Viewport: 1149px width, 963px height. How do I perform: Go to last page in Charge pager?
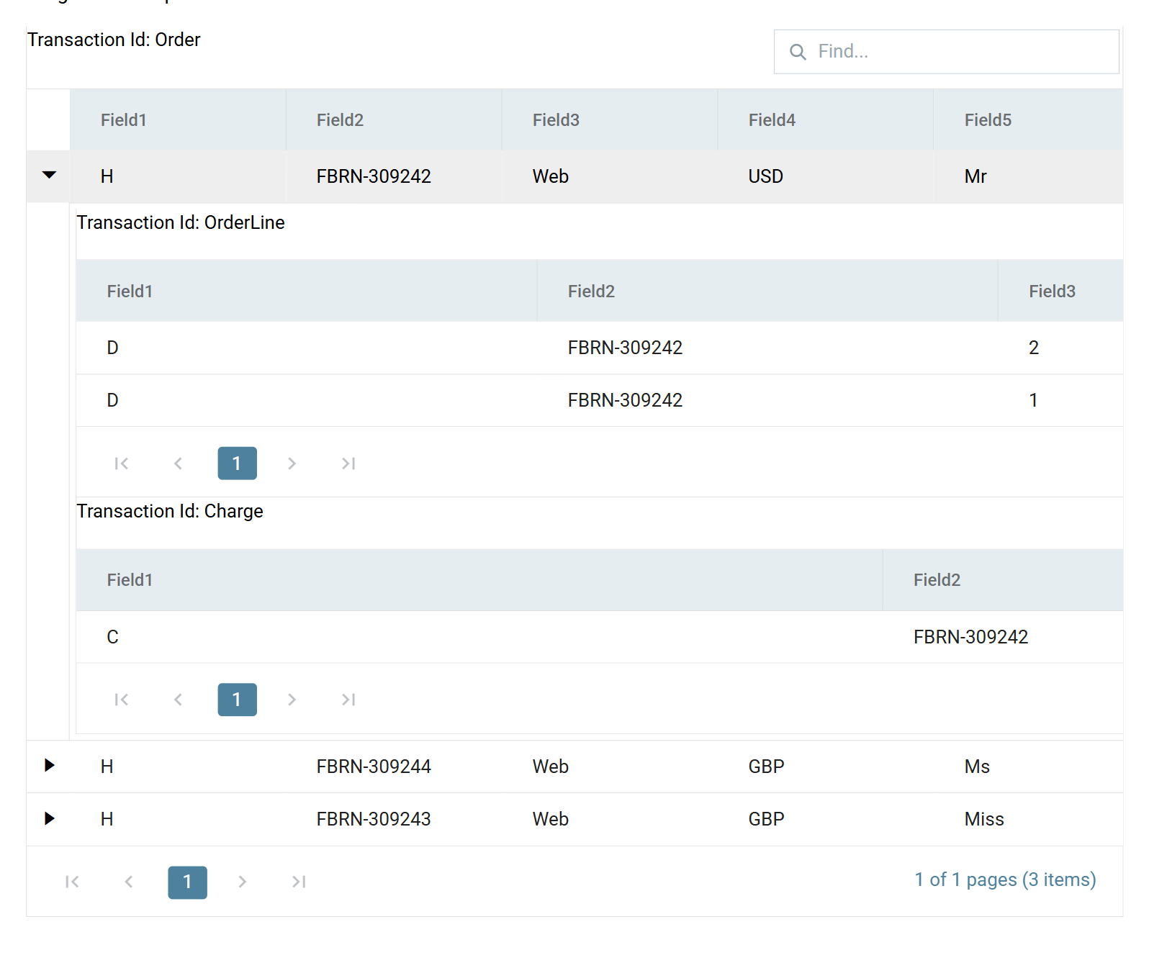click(x=348, y=700)
